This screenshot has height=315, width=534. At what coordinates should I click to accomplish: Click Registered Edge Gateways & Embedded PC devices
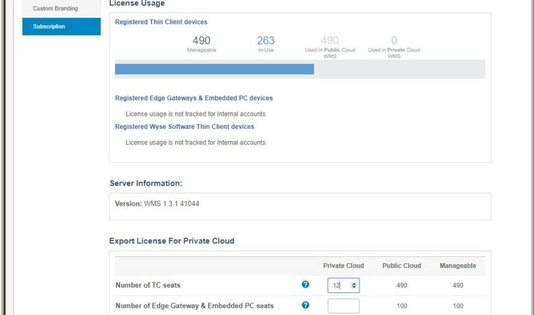(x=194, y=98)
